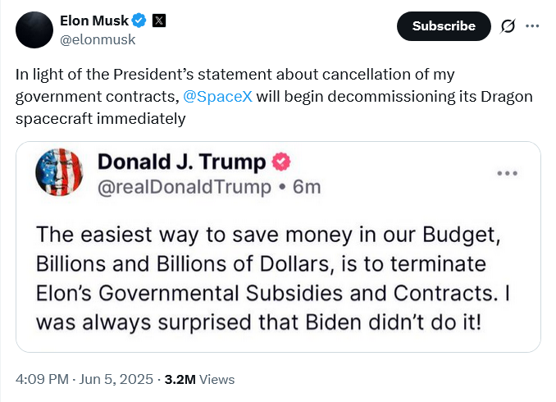Follow the @SpaceX mention link
This screenshot has width=556, height=402.
(x=217, y=97)
